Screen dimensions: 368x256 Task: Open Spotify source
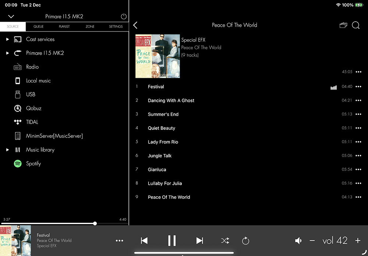pyautogui.click(x=33, y=164)
